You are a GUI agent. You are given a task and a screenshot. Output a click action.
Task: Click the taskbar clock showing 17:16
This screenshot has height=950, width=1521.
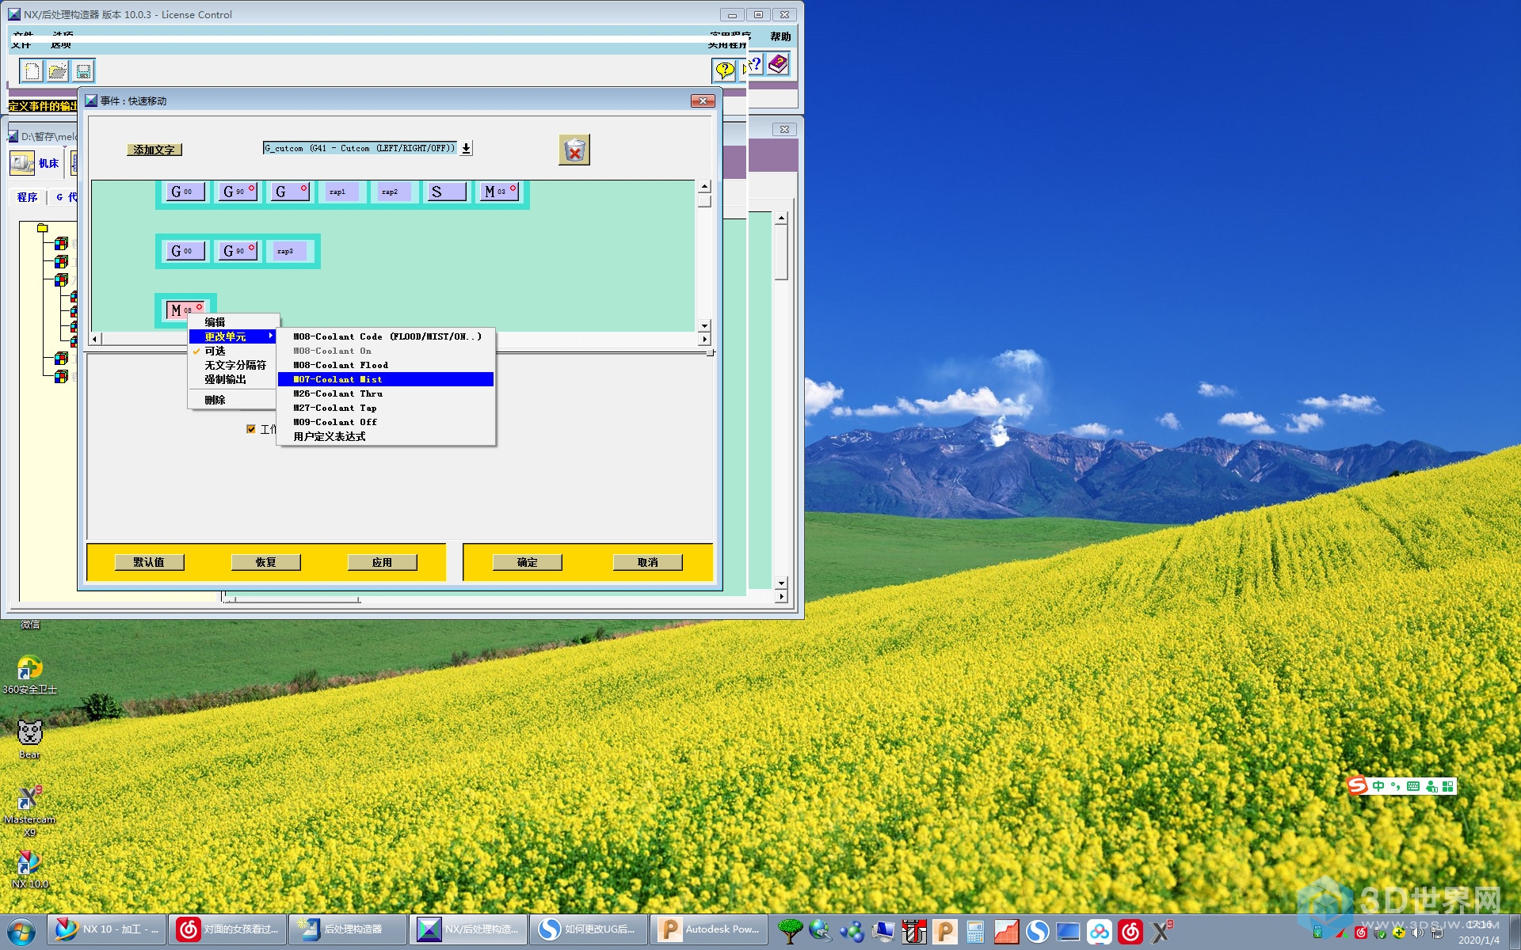pyautogui.click(x=1479, y=925)
